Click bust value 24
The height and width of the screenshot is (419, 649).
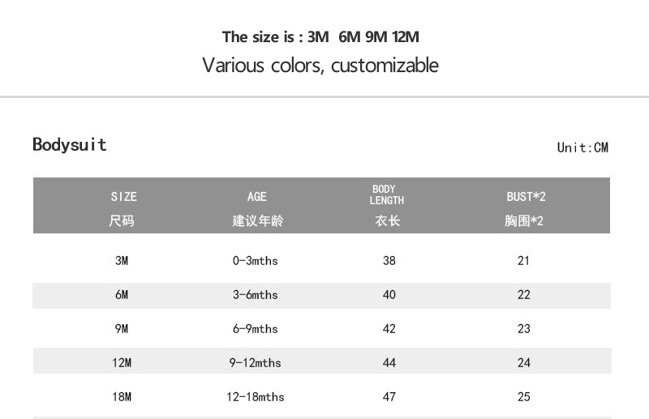point(524,363)
